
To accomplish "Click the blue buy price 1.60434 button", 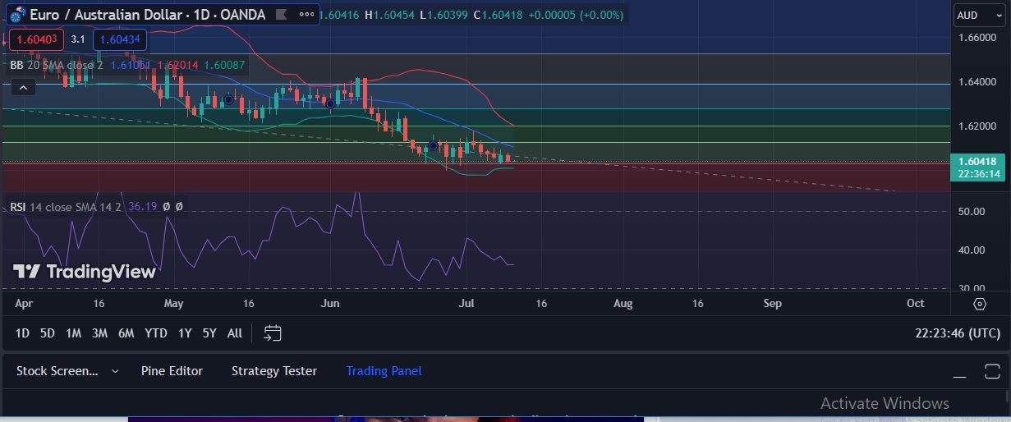I will click(120, 39).
